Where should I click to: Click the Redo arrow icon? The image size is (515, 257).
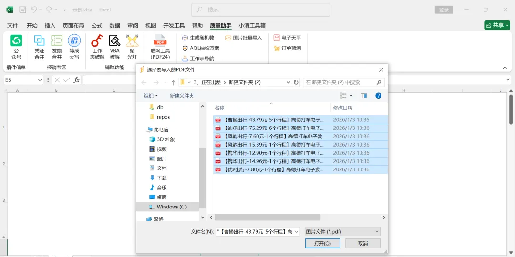(49, 10)
